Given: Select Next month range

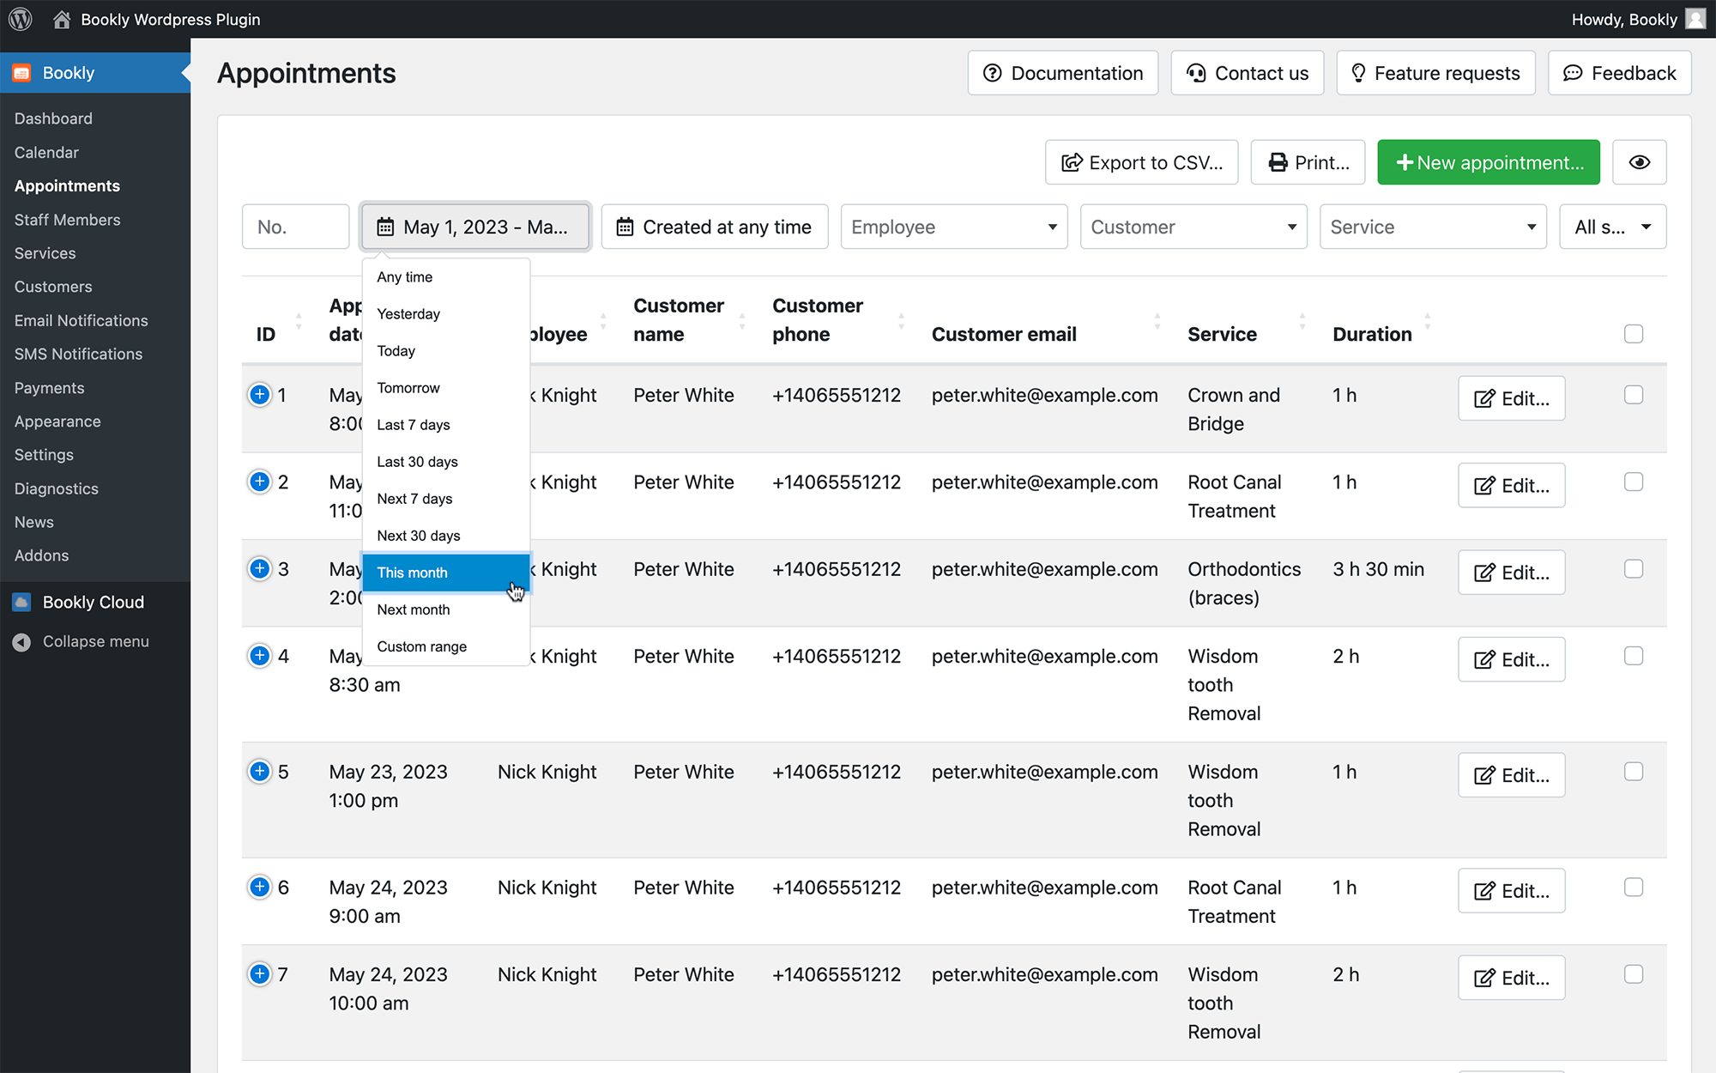Looking at the screenshot, I should pos(446,609).
